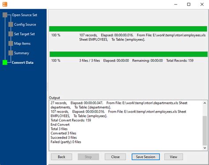209x165 pixels.
Task: Click 'Failed (partly) 0 files' line
Action: coord(66,142)
